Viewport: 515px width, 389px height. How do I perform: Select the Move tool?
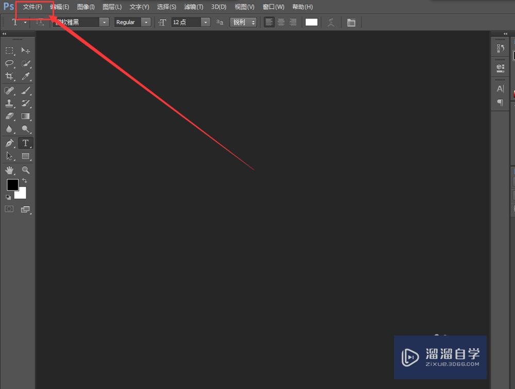pyautogui.click(x=26, y=50)
